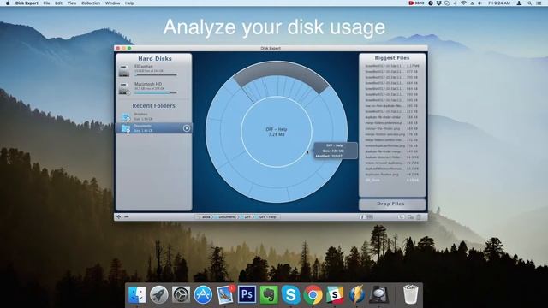Open the Edit menu
Viewport: 548px width, 308px height.
point(58,3)
